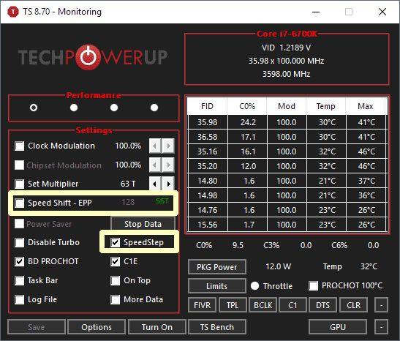Viewport: 400px width, 341px height.
Task: Click the 3598.00 MHz frequency reading
Action: click(x=287, y=74)
